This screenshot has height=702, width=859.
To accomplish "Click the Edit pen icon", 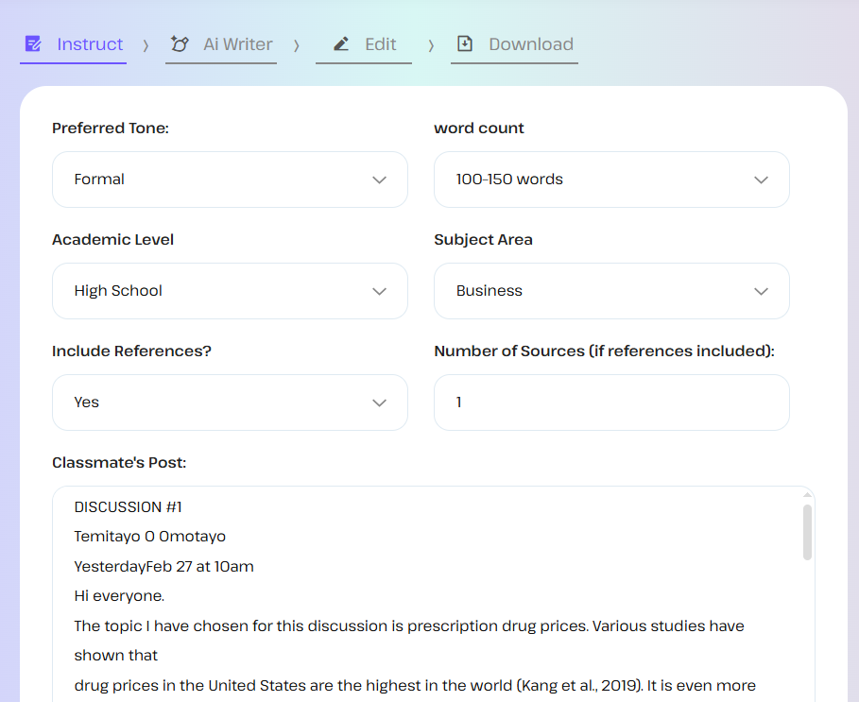I will 341,43.
